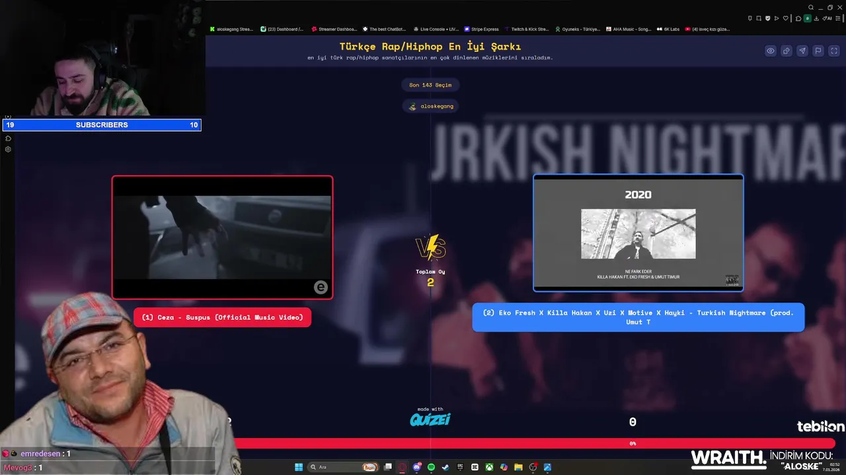
Task: Open the aloskegang Stream bookmark
Action: tap(232, 29)
